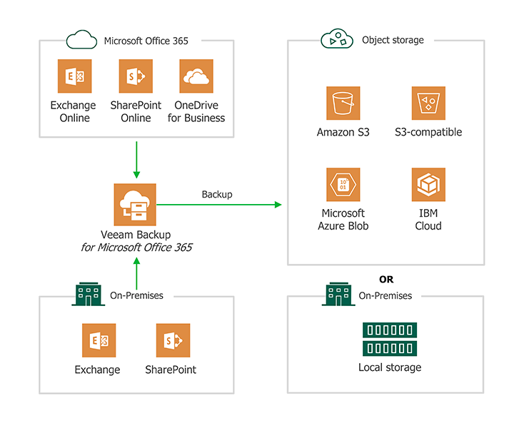This screenshot has height=428, width=524.
Task: Click the Amazon S3 bucket icon
Action: [x=343, y=104]
